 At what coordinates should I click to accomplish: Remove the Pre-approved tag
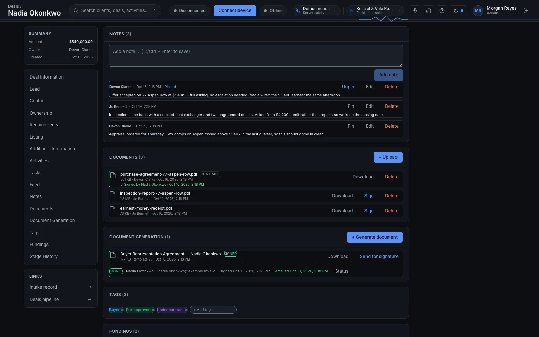point(153,310)
